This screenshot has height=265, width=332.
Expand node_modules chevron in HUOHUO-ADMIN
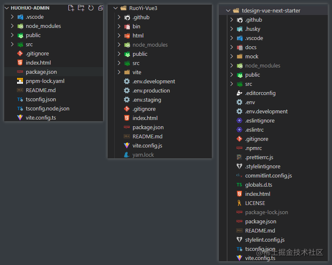pyautogui.click(x=12, y=26)
